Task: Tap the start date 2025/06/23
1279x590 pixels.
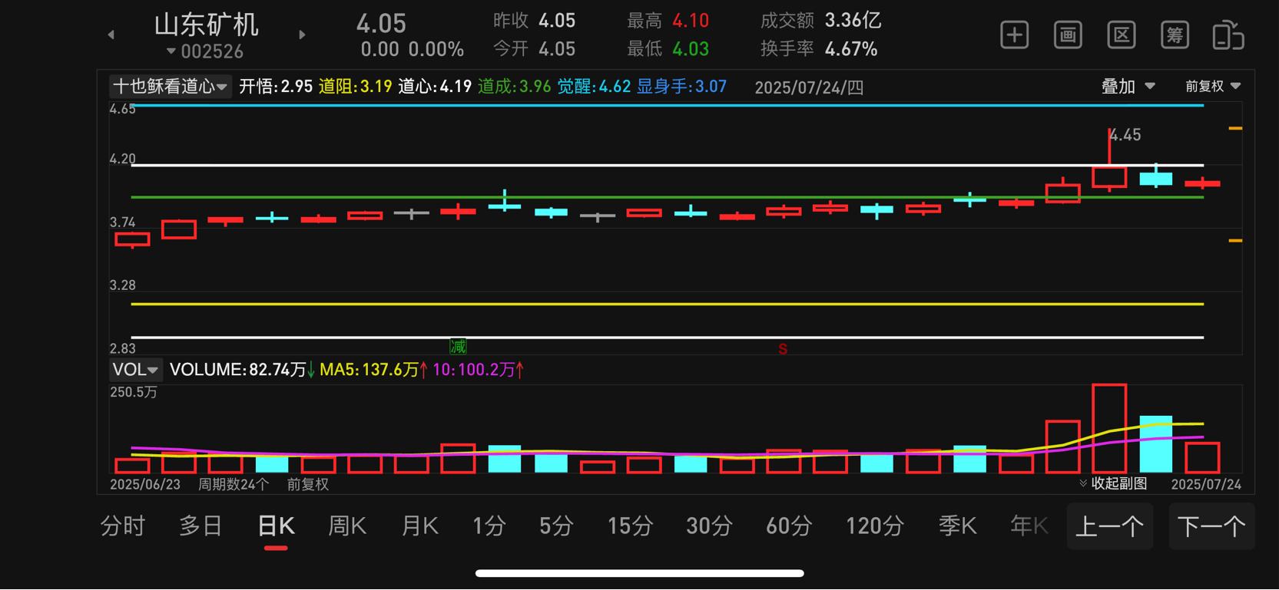Action: (145, 484)
